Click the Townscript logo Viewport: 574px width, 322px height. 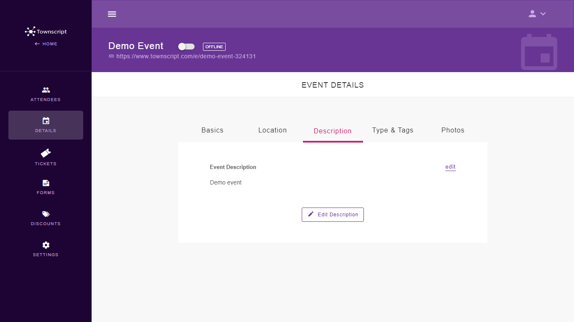coord(45,31)
